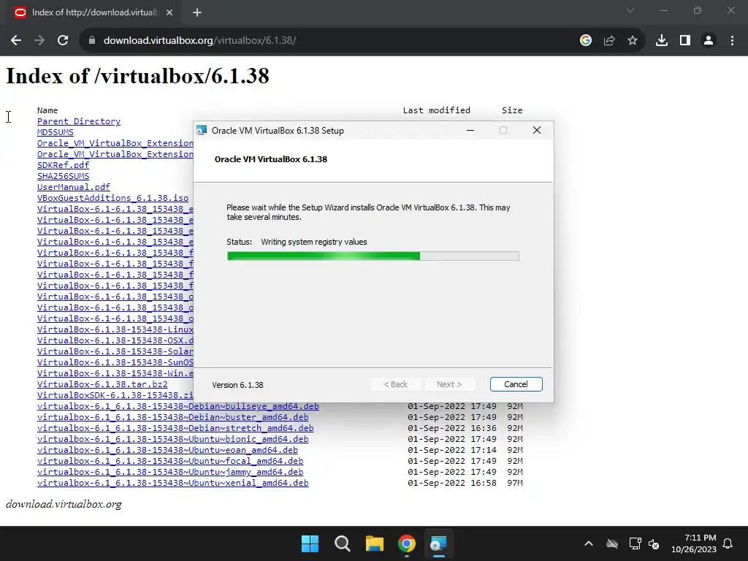Download VirtualBox-6.1.38.tar.bz2

(102, 384)
